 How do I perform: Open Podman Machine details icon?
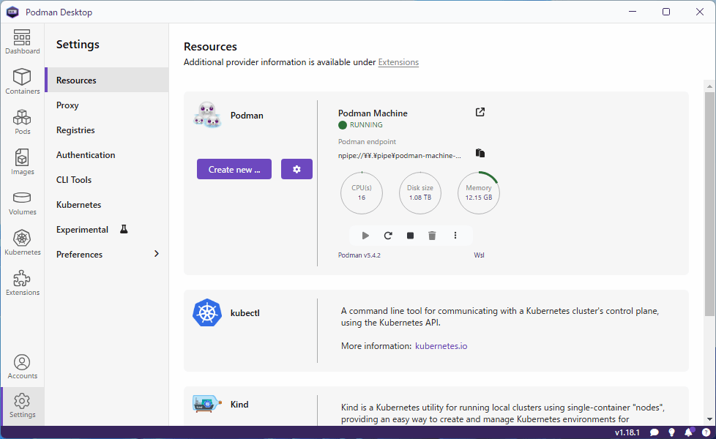pyautogui.click(x=480, y=112)
